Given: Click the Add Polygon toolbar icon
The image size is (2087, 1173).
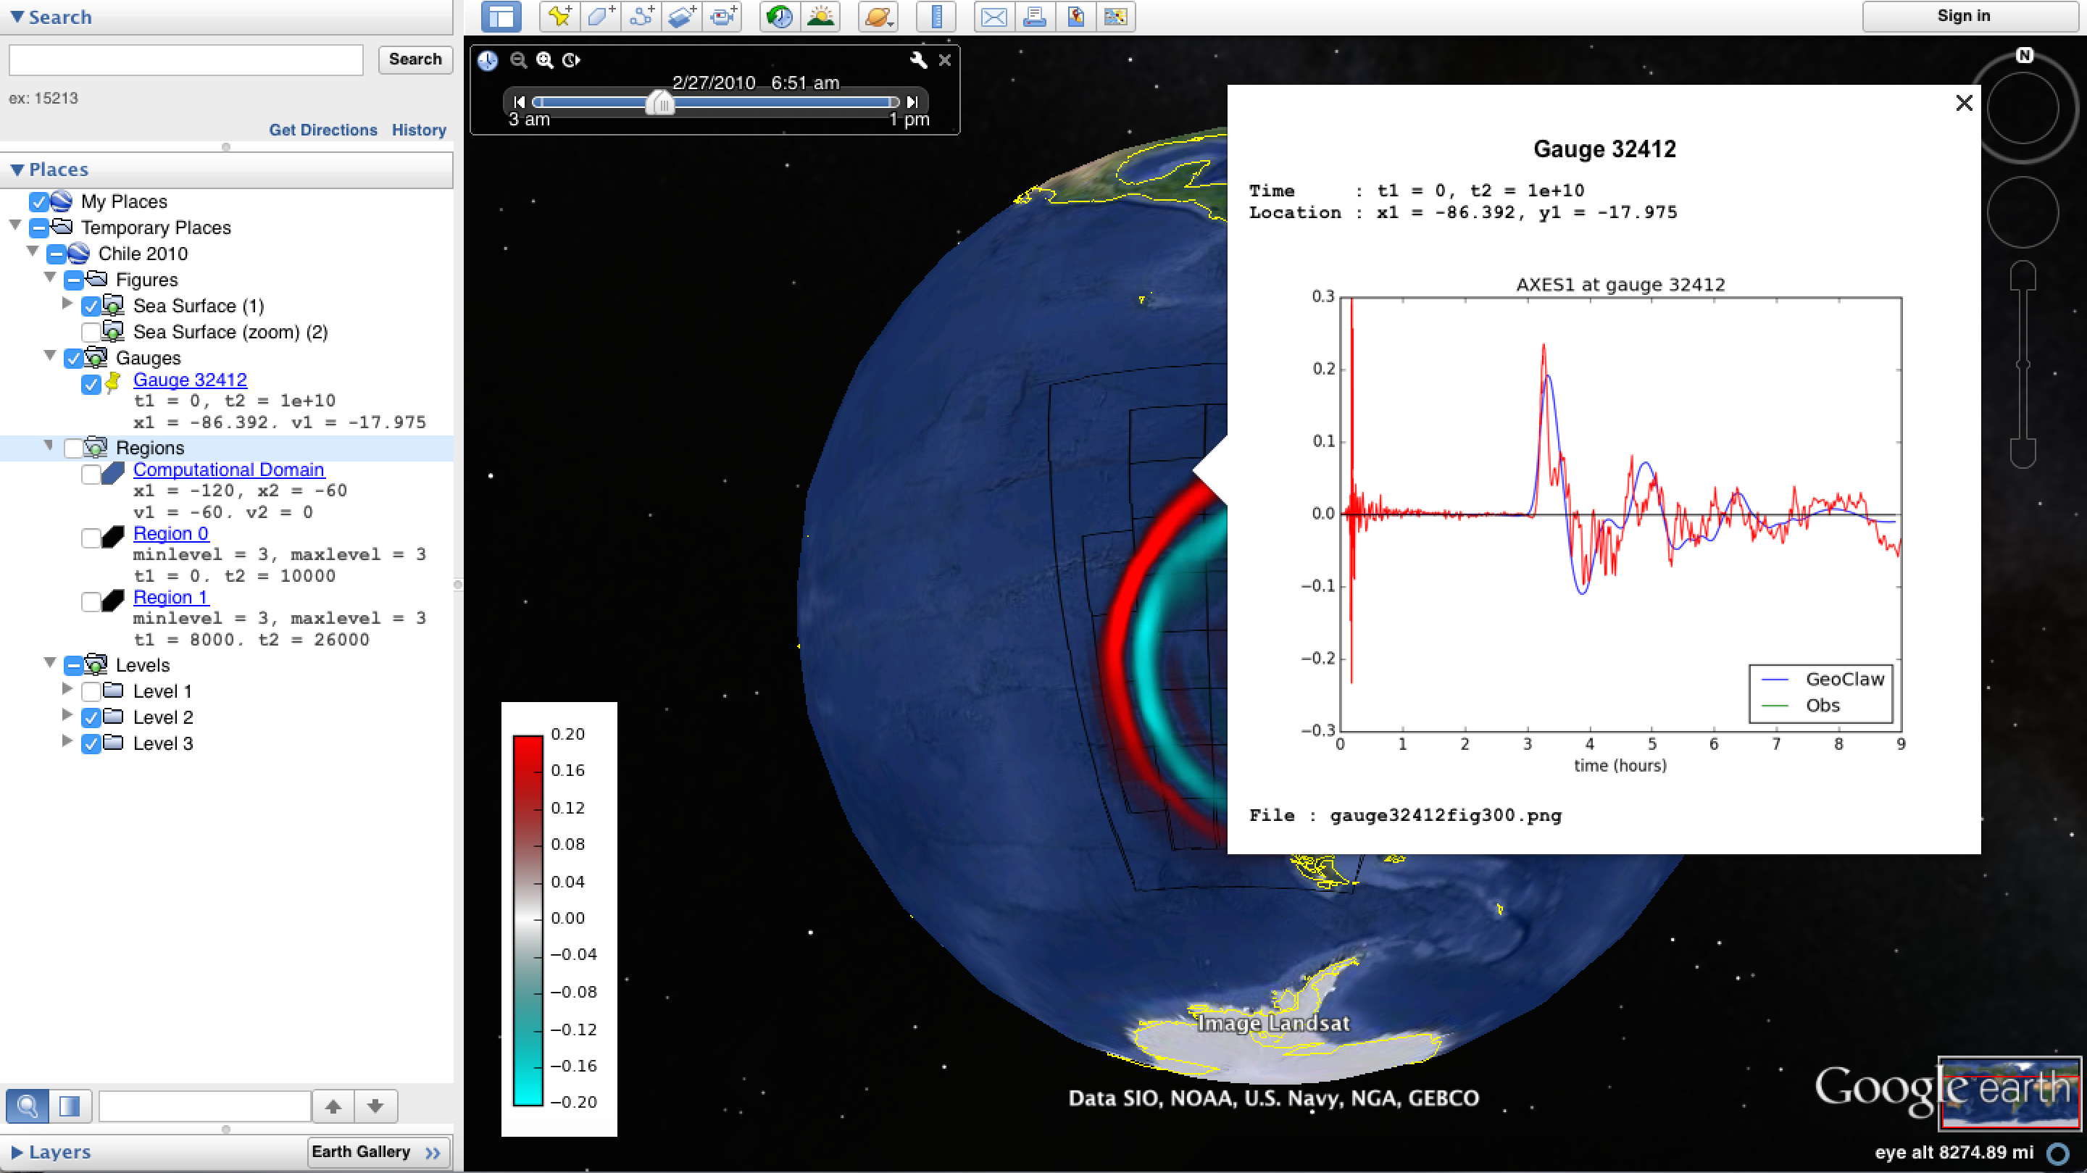Looking at the screenshot, I should pos(600,16).
